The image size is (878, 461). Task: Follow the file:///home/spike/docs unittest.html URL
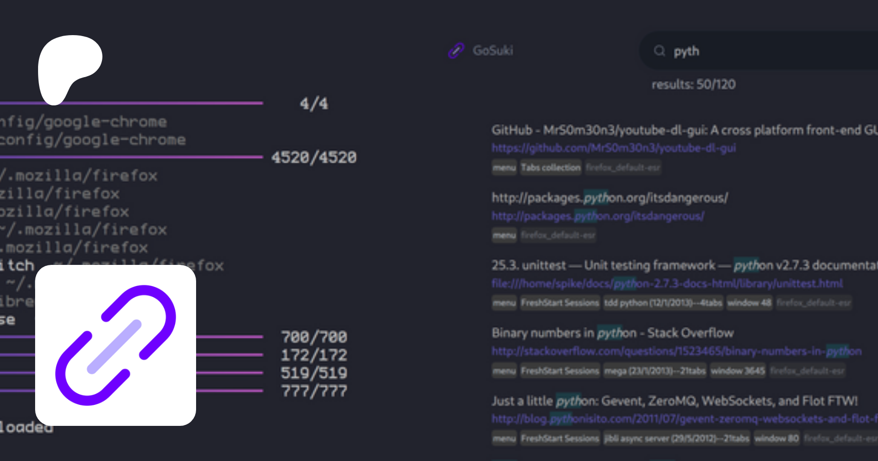(x=667, y=283)
